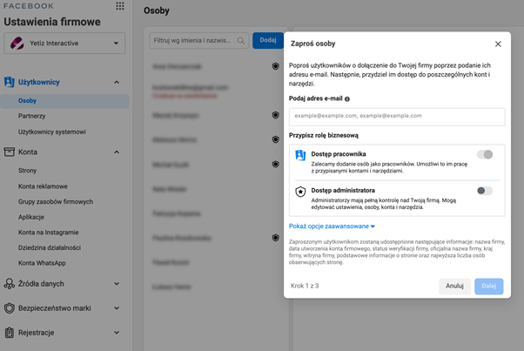The height and width of the screenshot is (351, 524).
Task: Open Partnerzy in the sidebar
Action: [x=32, y=116]
